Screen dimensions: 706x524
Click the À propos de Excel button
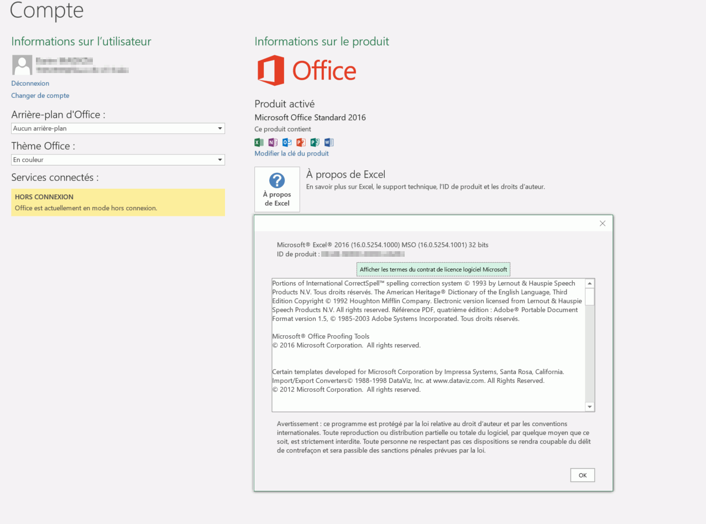(277, 189)
